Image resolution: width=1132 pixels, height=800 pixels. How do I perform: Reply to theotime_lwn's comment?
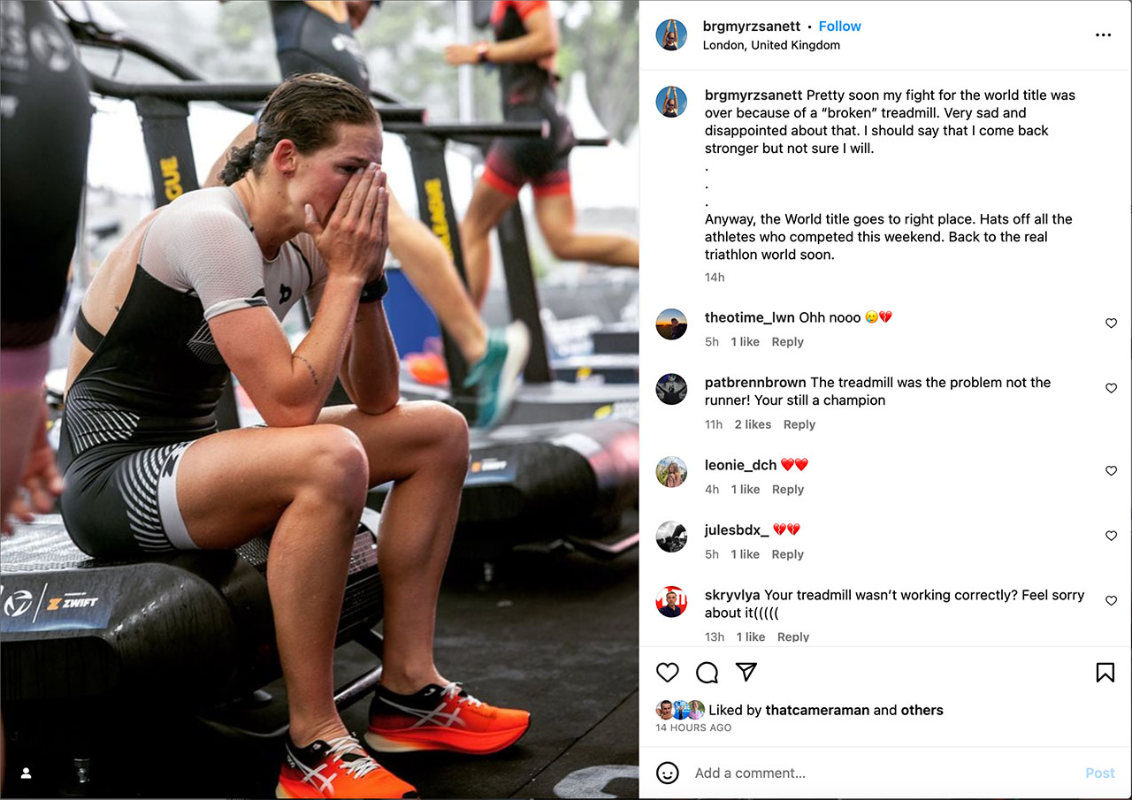tap(787, 342)
